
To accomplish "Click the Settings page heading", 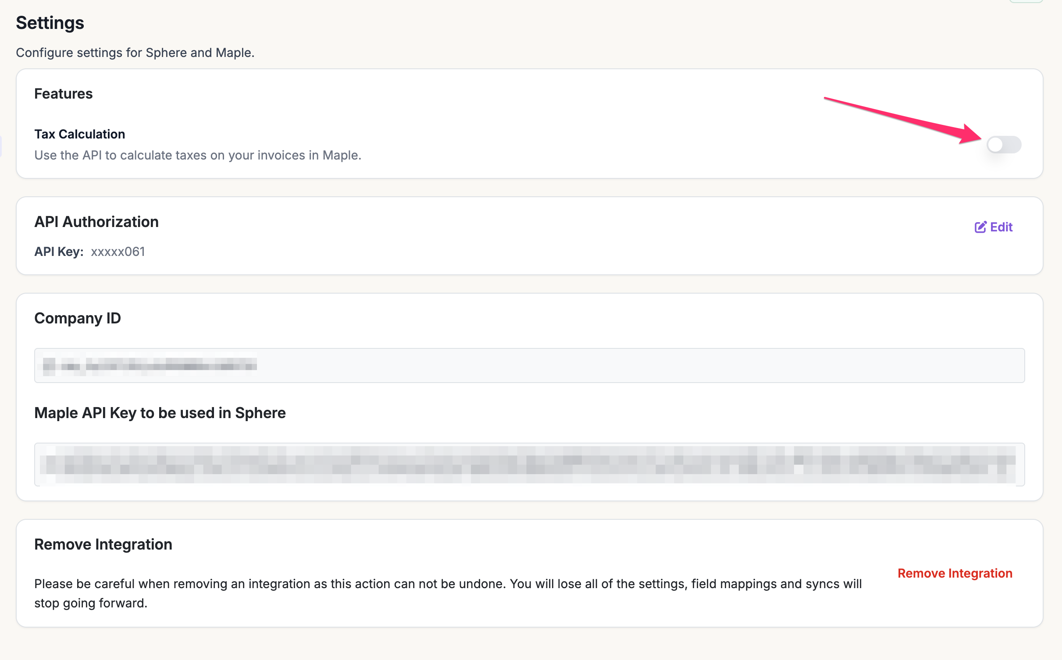I will tap(50, 23).
